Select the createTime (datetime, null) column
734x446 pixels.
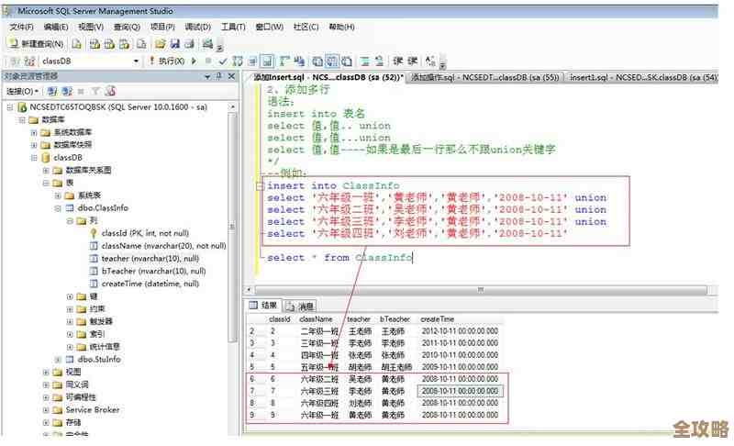pos(150,284)
